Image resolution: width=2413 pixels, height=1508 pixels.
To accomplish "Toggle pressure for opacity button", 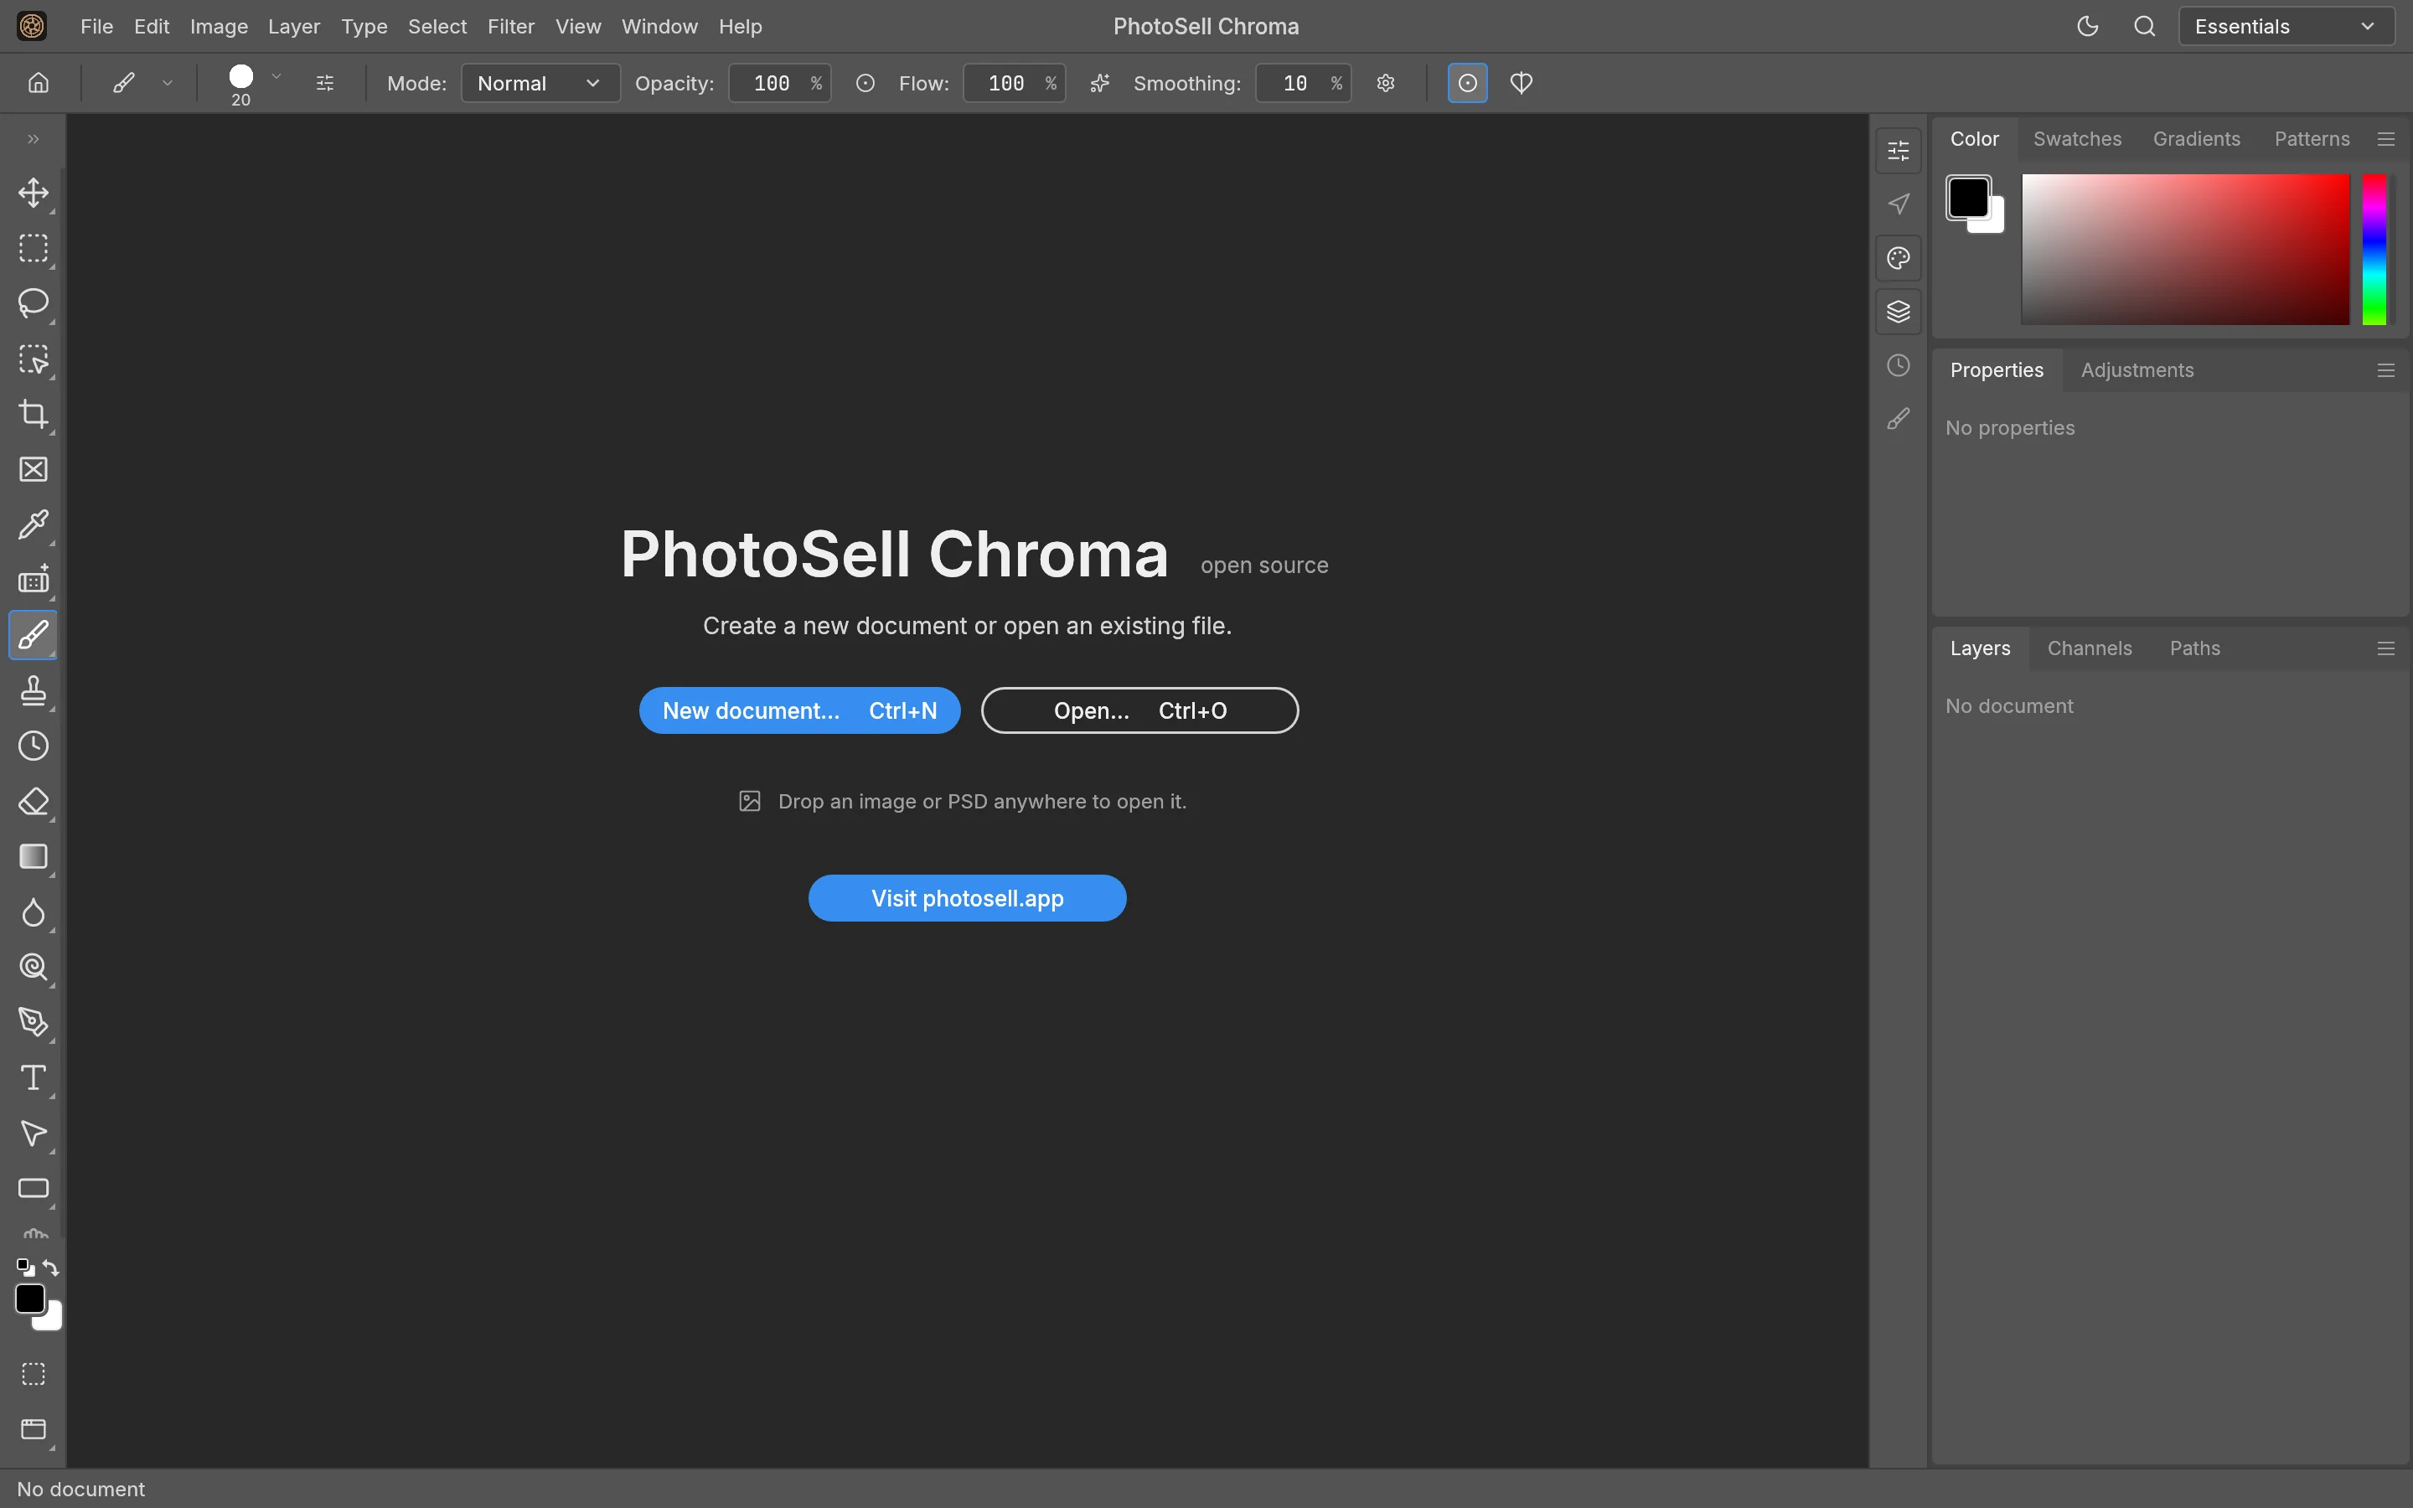I will 865,84.
